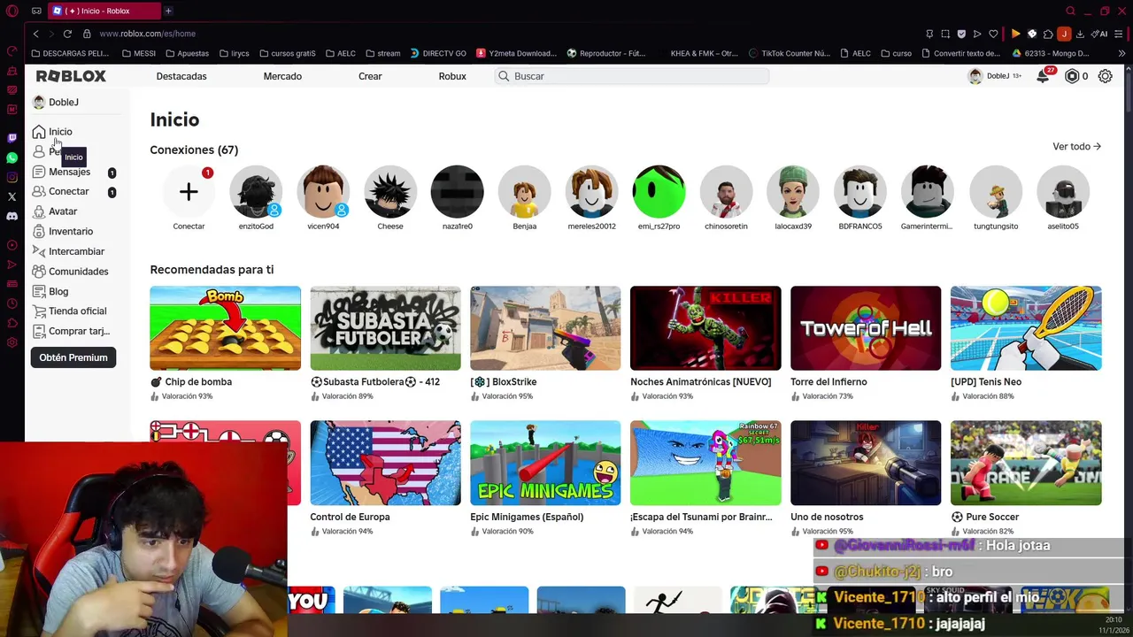Screen dimensions: 1133x637
Task: Open Opera sidebar settings gear
Action: [12, 342]
